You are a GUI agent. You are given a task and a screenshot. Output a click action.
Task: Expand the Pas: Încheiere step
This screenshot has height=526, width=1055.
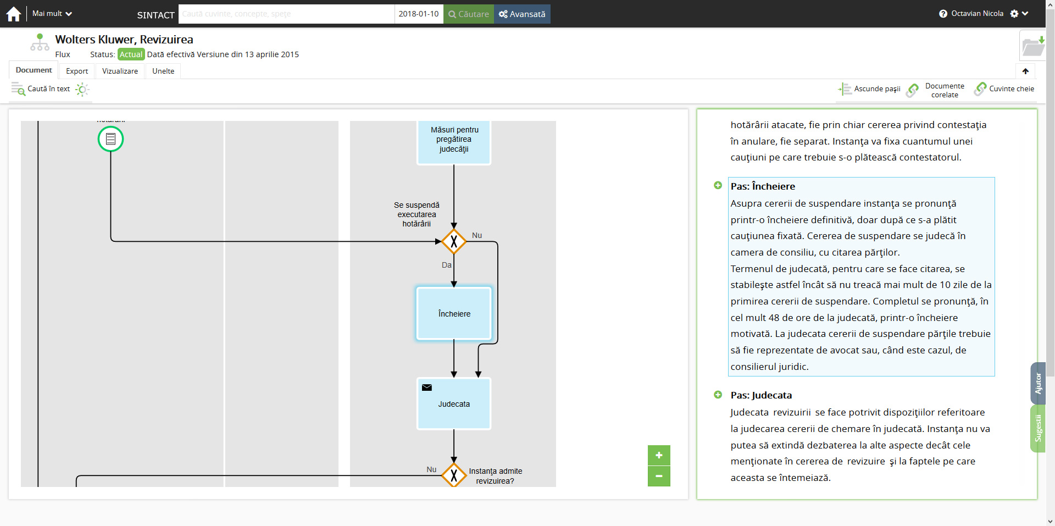coord(718,186)
